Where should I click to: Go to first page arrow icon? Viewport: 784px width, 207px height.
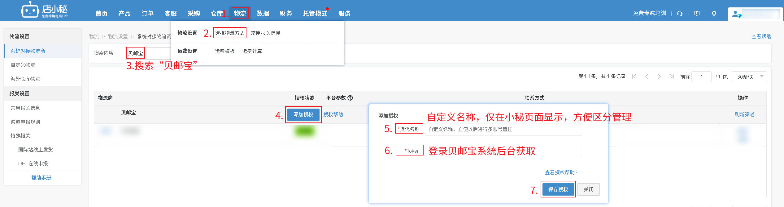634,76
